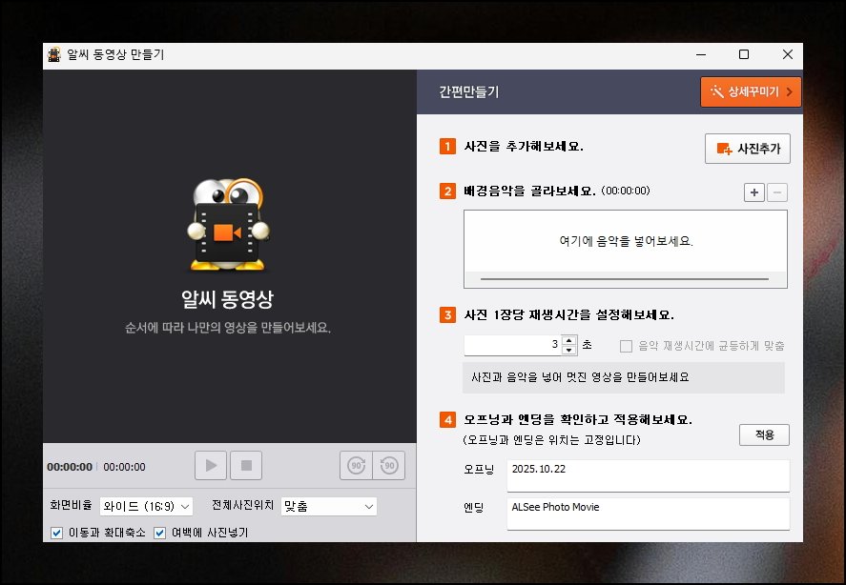Open 화면비율 와이드 (16:9) dropdown
The image size is (846, 585).
point(146,506)
